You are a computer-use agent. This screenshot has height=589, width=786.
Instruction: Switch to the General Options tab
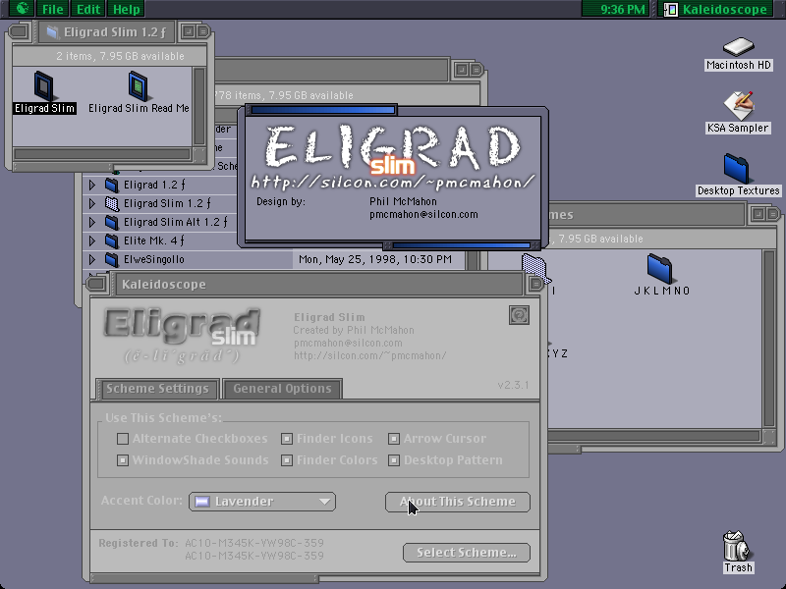[x=282, y=389]
